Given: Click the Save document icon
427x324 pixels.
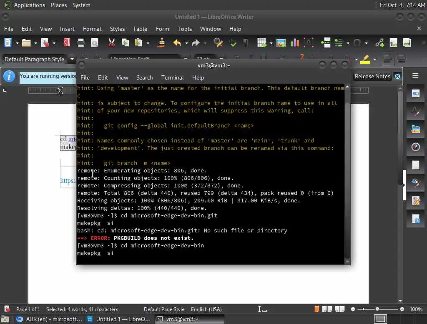Looking at the screenshot, I should (x=45, y=43).
